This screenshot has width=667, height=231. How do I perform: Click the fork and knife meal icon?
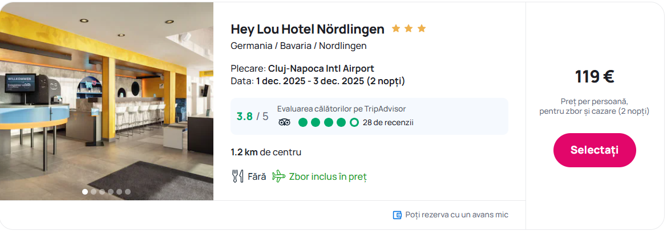point(237,176)
